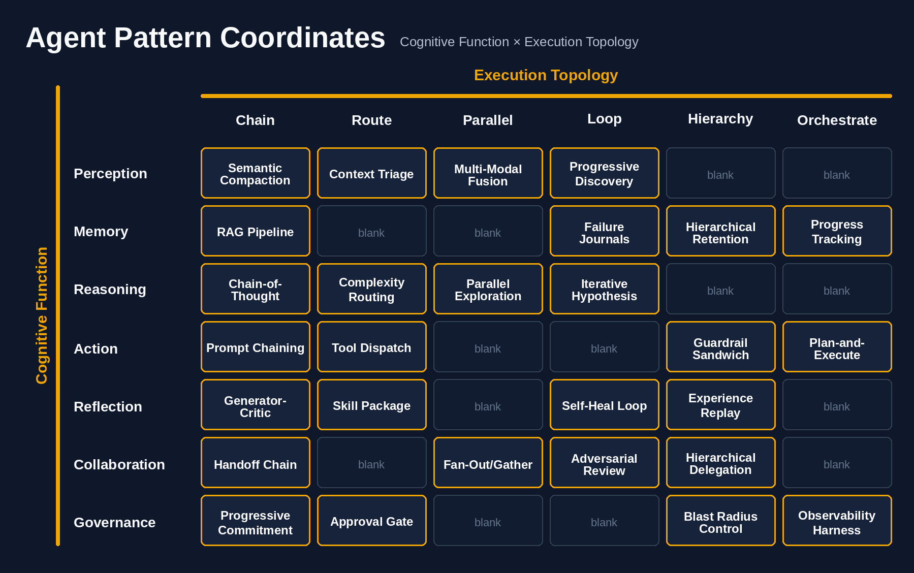Click the Reflection row label

pyautogui.click(x=108, y=407)
